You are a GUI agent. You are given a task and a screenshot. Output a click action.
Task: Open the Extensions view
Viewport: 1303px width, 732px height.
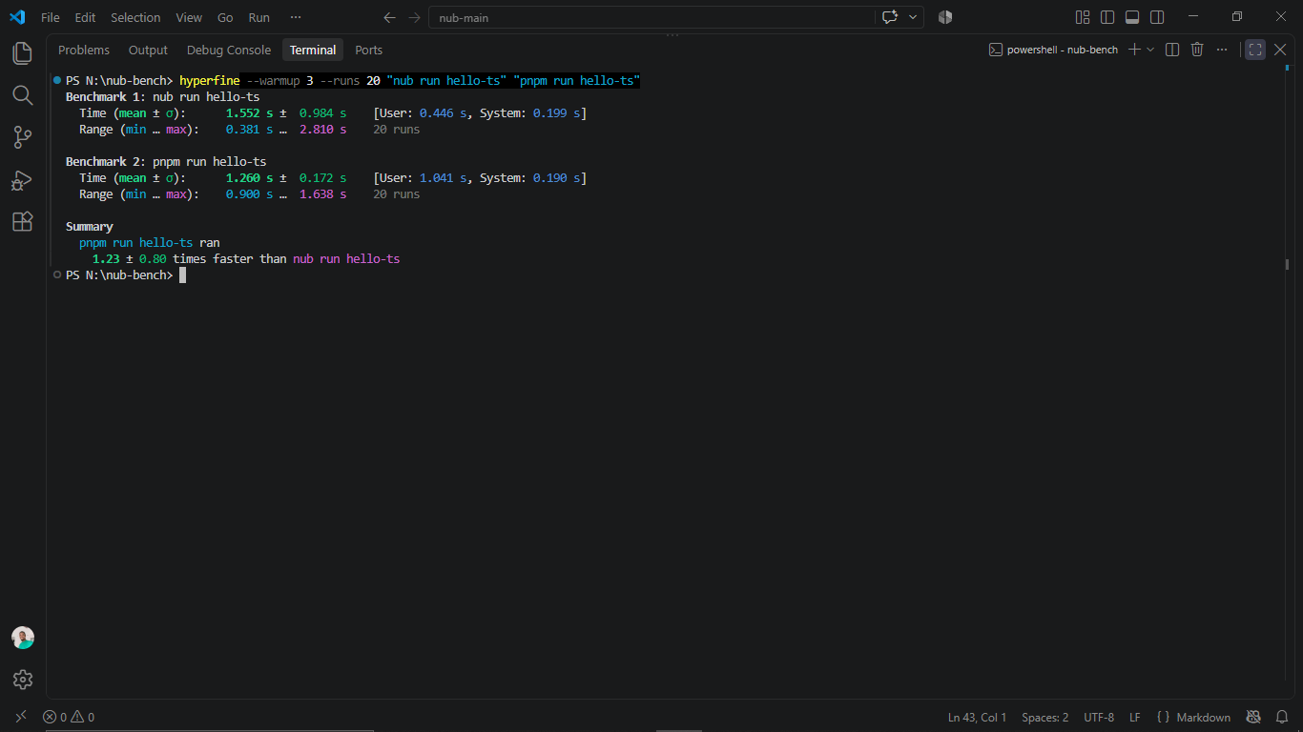[23, 222]
